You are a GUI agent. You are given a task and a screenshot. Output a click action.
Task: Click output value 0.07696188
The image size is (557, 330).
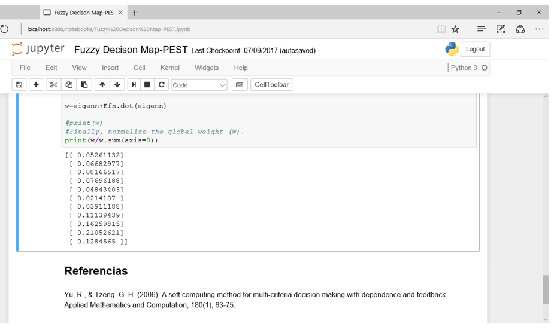98,181
